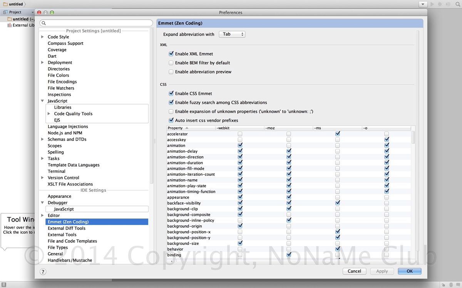Uncheck Enable CSS Emmet
This screenshot has width=462, height=288.
pos(171,93)
